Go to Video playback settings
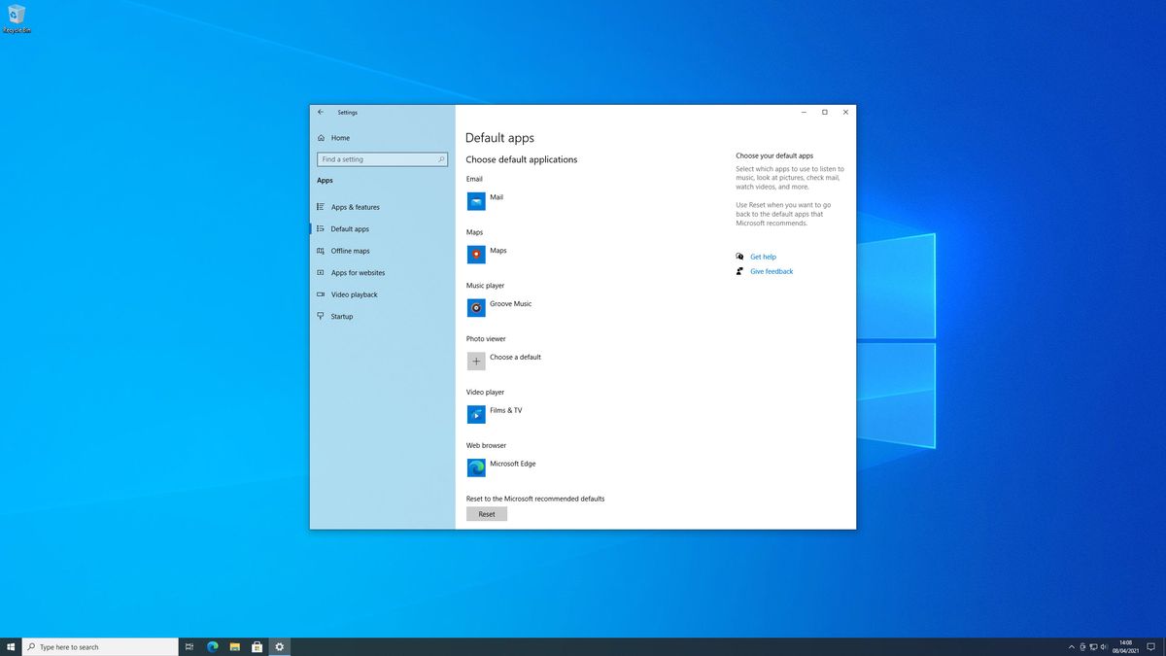The image size is (1166, 656). point(354,294)
